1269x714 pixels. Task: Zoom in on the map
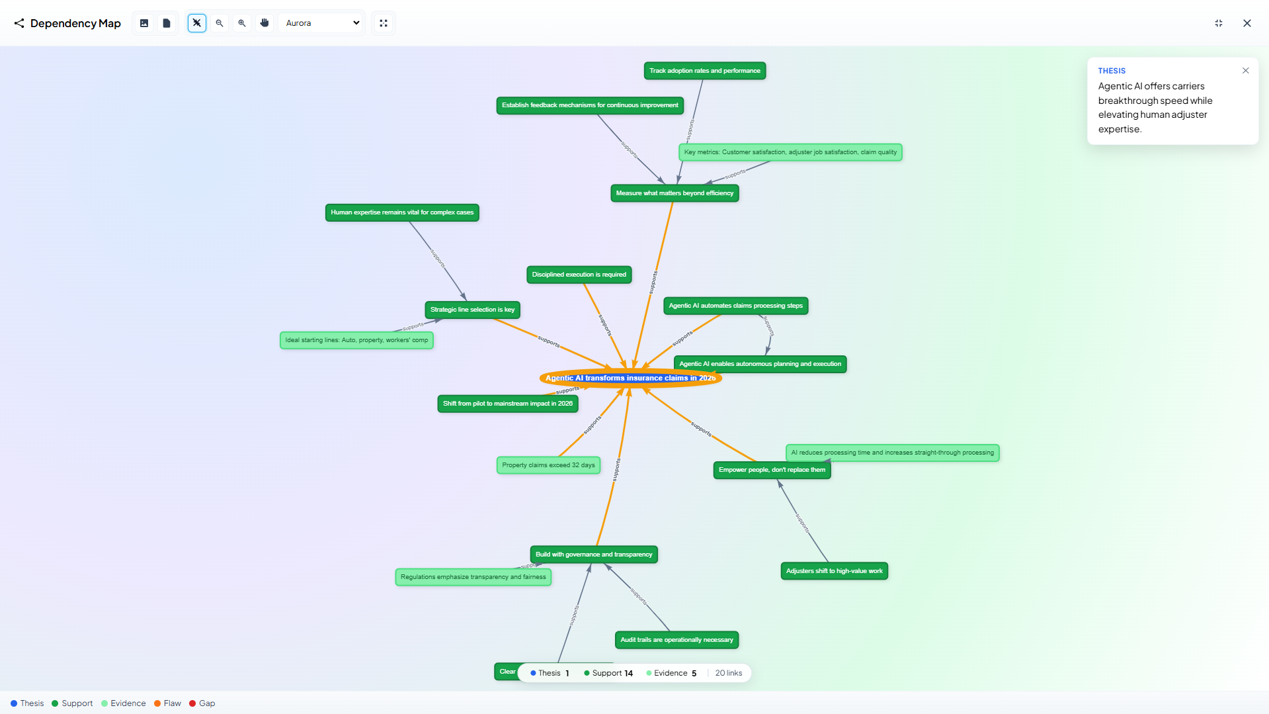(241, 22)
